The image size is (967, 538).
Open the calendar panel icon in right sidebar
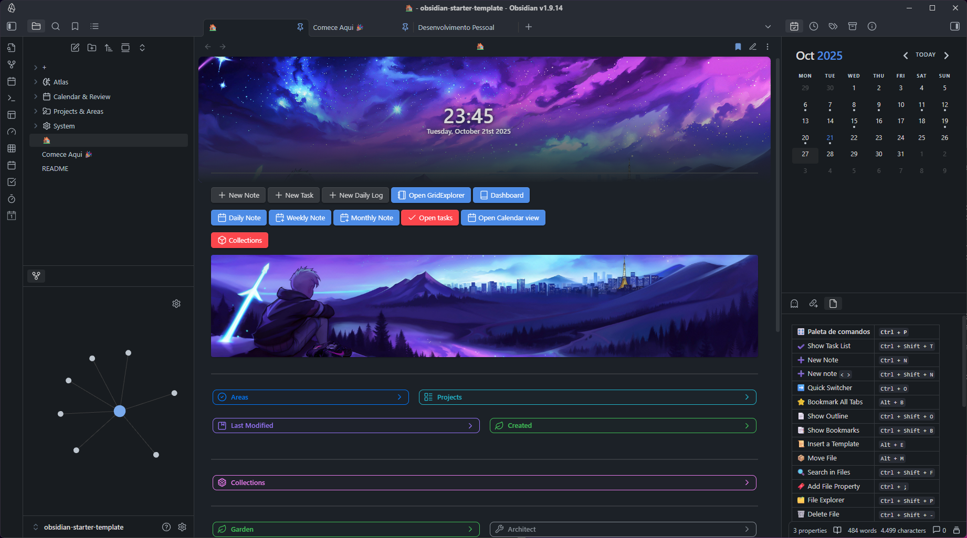pos(794,26)
